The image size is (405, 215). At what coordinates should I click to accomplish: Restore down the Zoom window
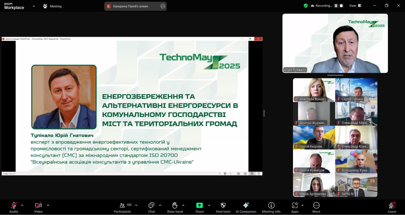pyautogui.click(x=386, y=6)
